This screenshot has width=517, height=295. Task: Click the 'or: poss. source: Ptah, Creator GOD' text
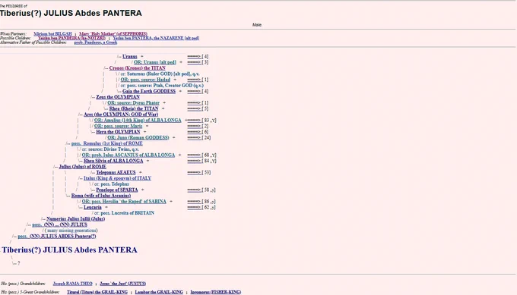(162, 86)
